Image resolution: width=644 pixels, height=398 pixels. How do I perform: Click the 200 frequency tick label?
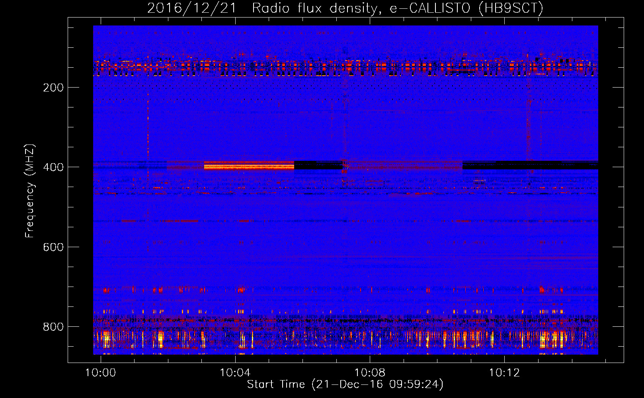click(x=53, y=88)
